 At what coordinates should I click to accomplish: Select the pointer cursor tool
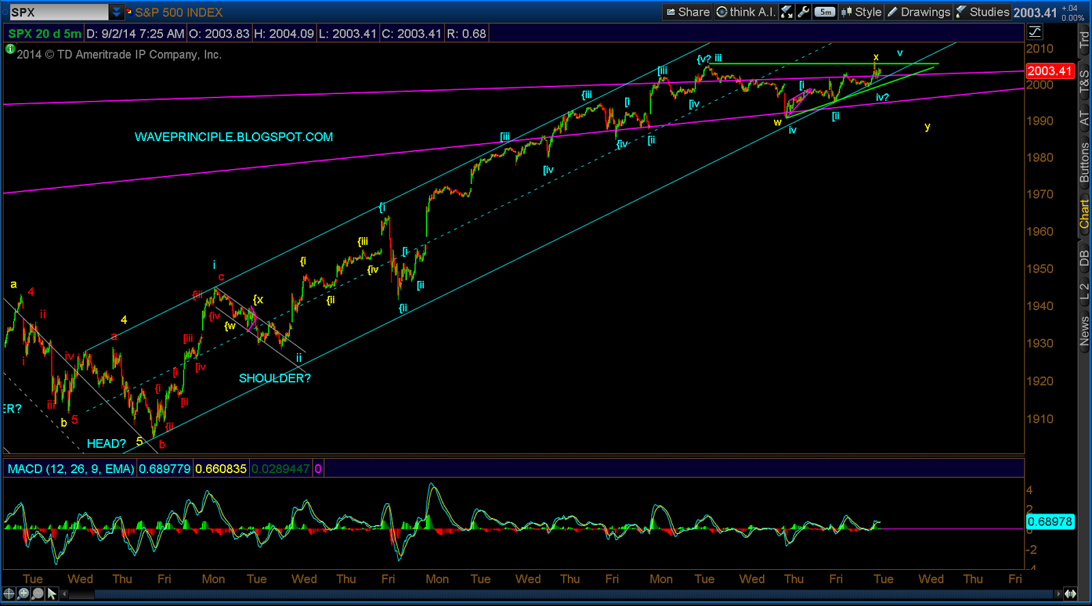[52, 594]
